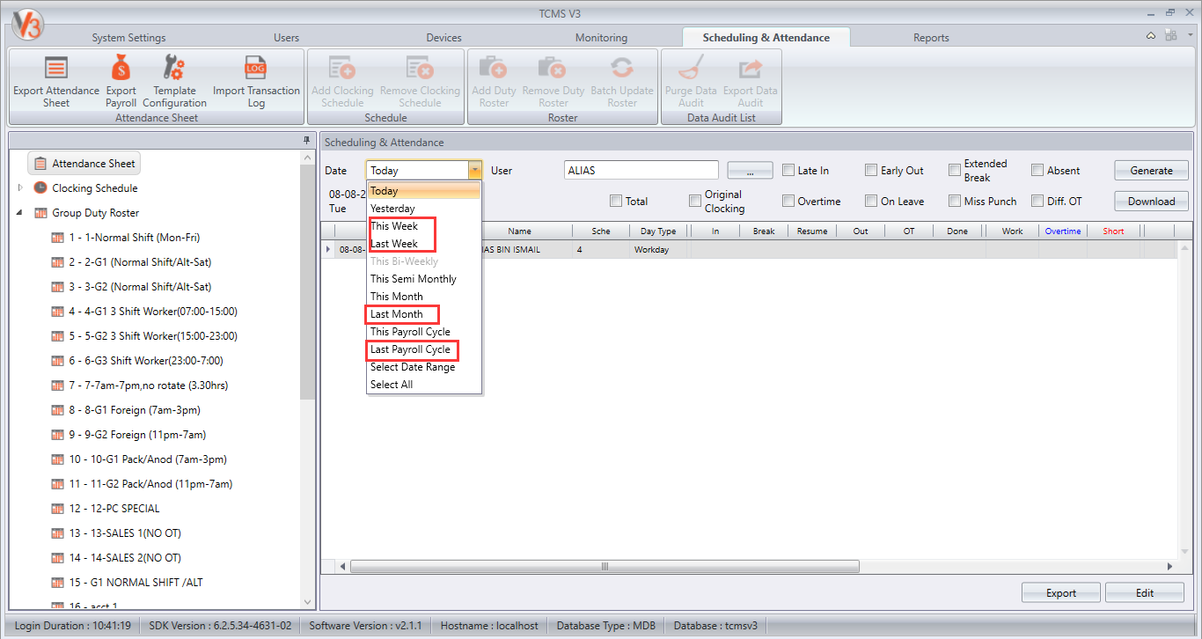This screenshot has height=639, width=1202.
Task: Toggle the Late In checkbox
Action: point(788,171)
